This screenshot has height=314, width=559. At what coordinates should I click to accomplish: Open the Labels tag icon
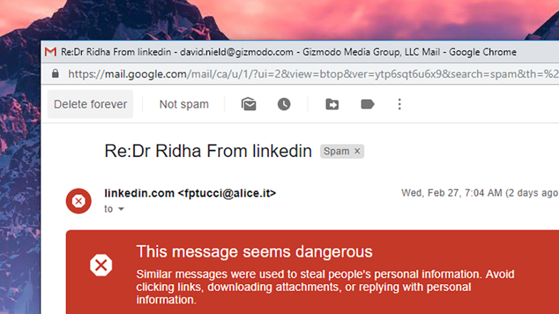(x=368, y=104)
